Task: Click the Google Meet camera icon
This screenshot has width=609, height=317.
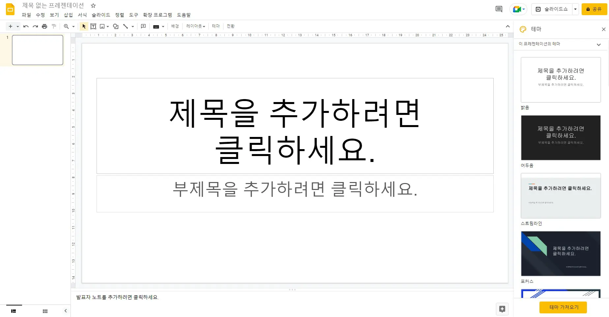Action: click(517, 9)
